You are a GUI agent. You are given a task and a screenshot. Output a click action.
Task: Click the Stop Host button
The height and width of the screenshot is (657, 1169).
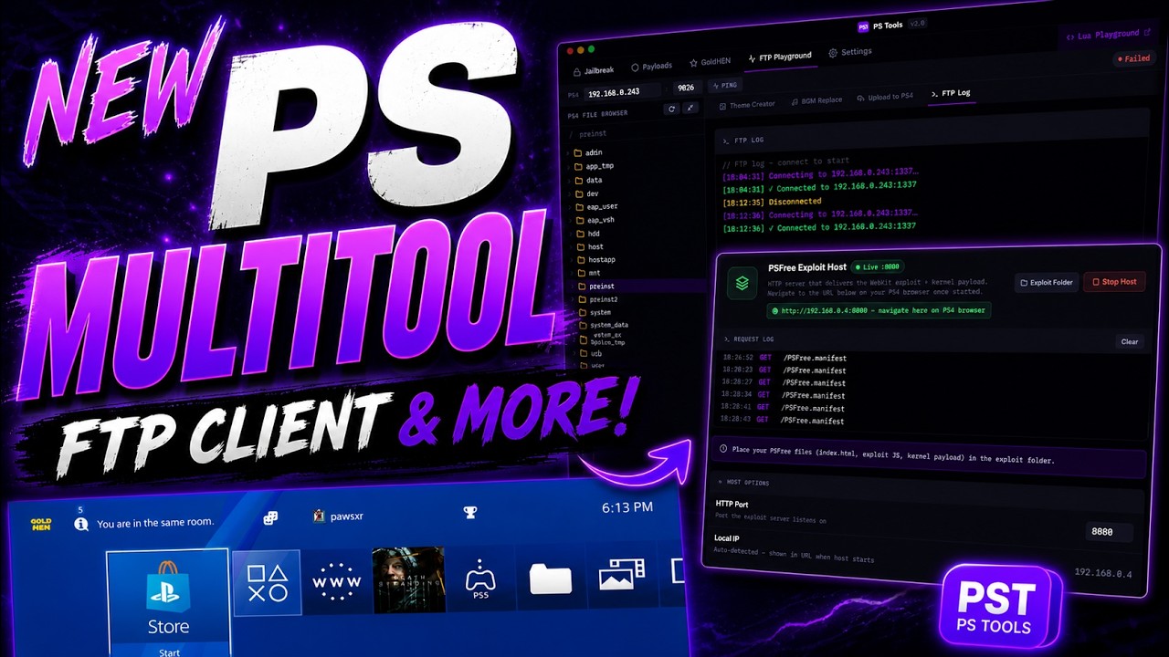1113,282
